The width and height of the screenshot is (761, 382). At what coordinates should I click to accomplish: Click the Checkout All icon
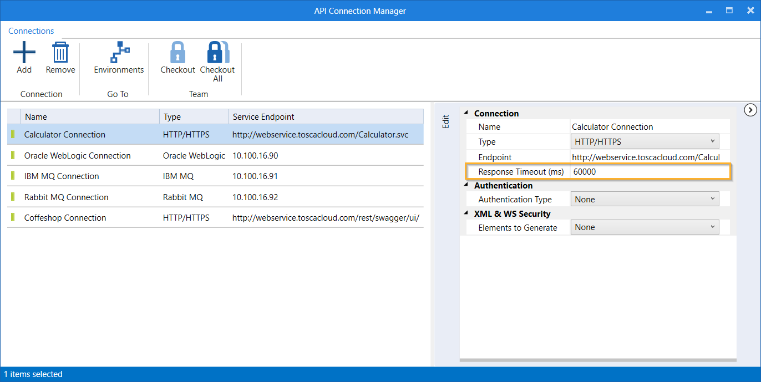217,53
